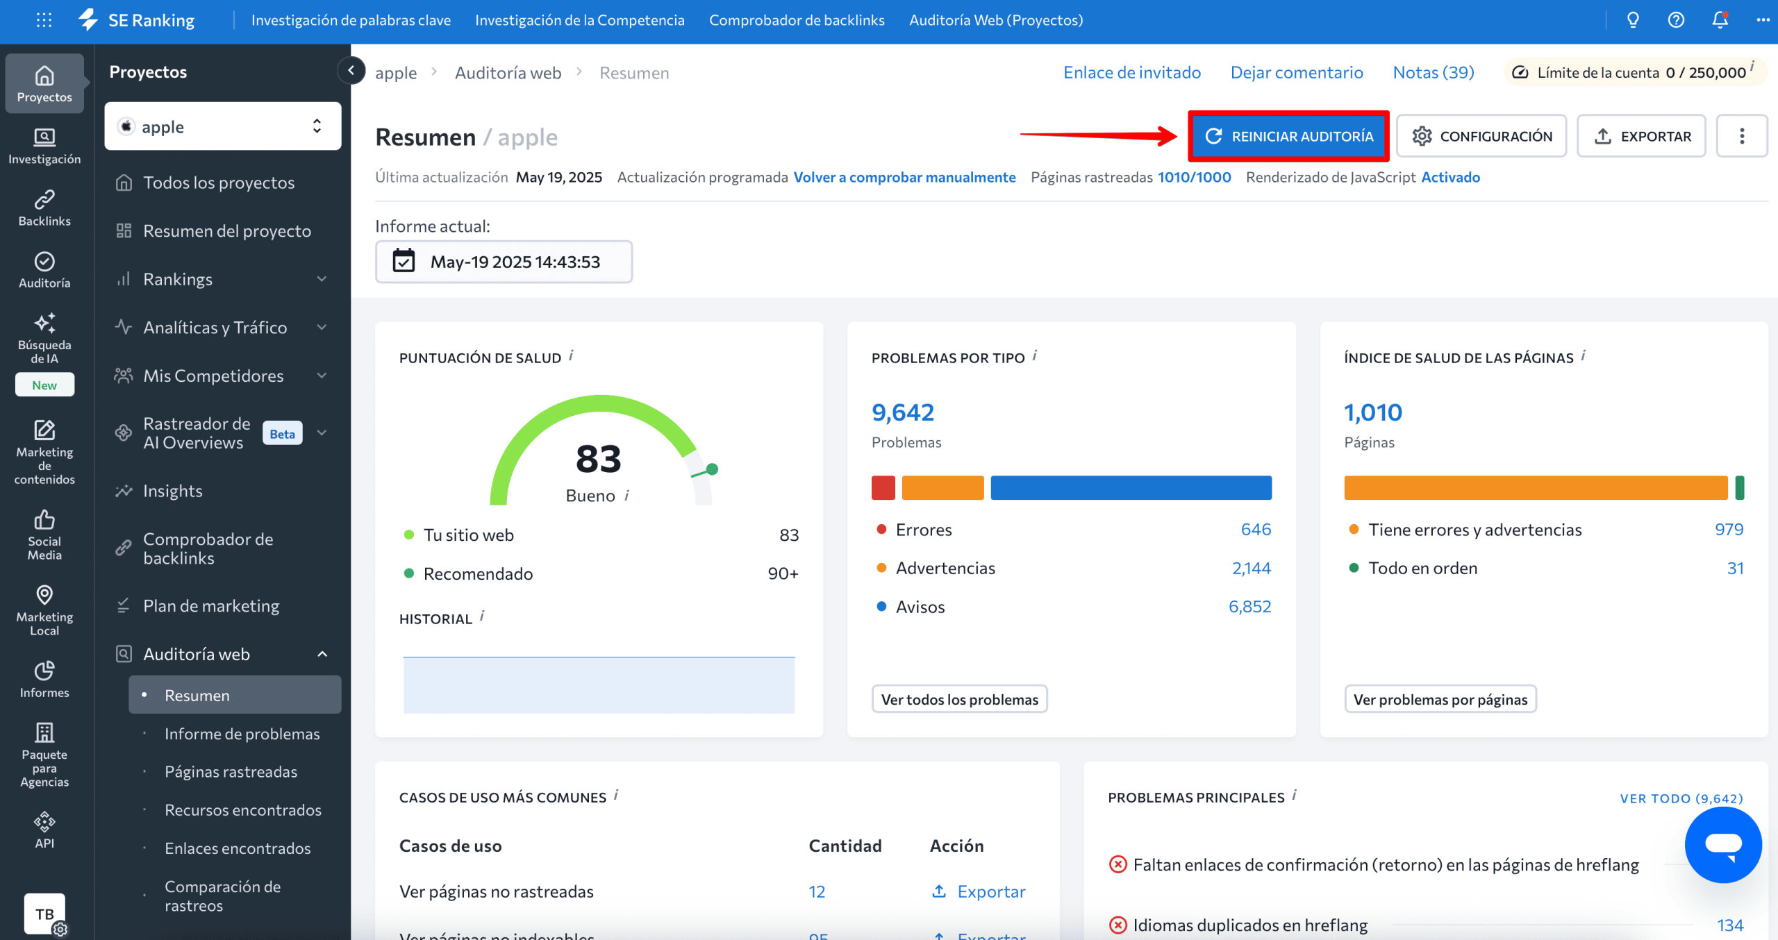Open the top bar more options dots
1778x940 pixels.
[1763, 20]
